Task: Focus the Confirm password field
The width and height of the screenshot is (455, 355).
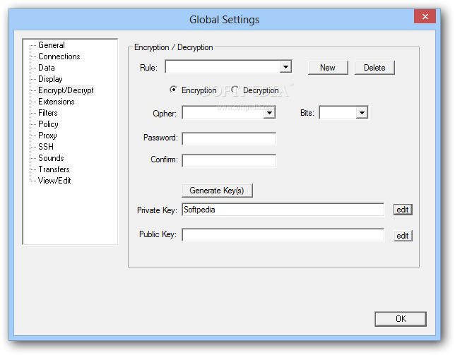Action: pos(229,161)
